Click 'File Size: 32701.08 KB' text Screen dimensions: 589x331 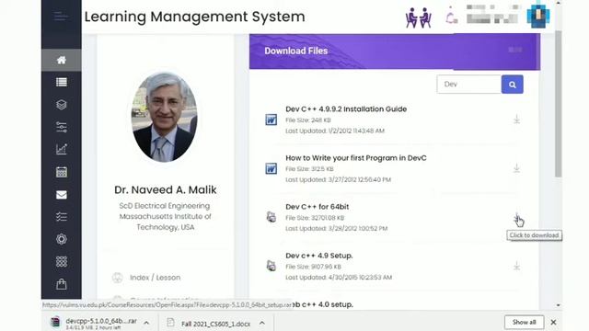pos(315,218)
